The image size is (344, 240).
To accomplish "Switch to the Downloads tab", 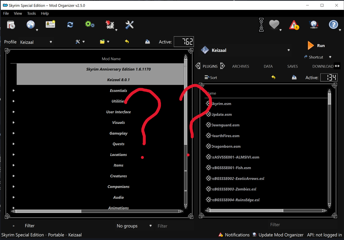I will [323, 66].
